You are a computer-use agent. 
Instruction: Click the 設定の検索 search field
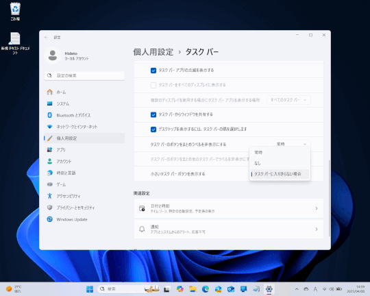(84, 75)
